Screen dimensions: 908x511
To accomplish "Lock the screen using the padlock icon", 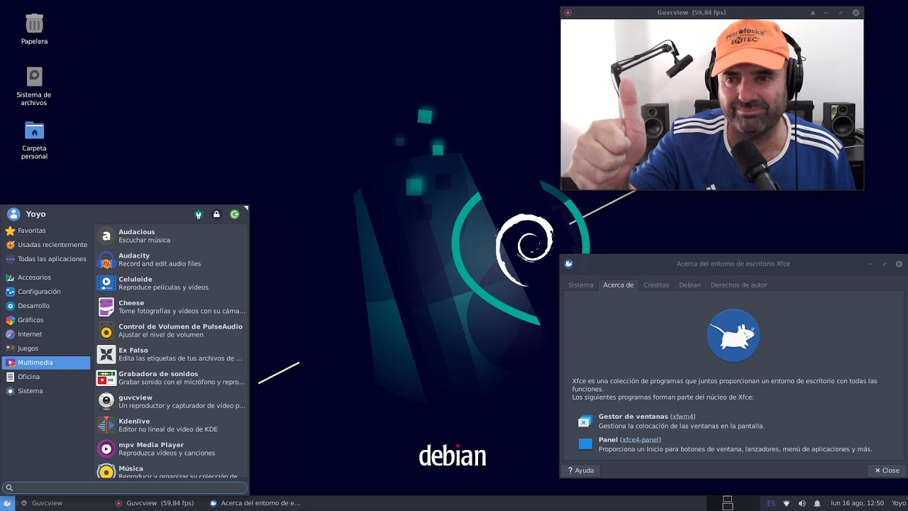I will [216, 214].
